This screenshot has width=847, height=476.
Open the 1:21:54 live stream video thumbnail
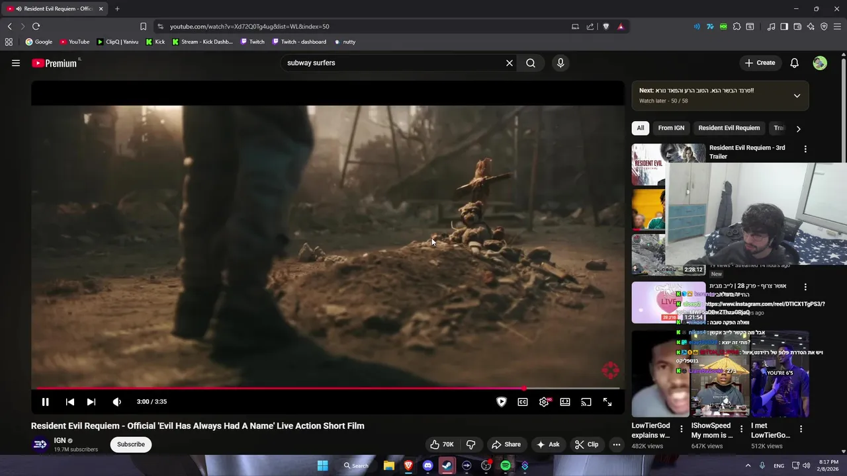coord(668,303)
